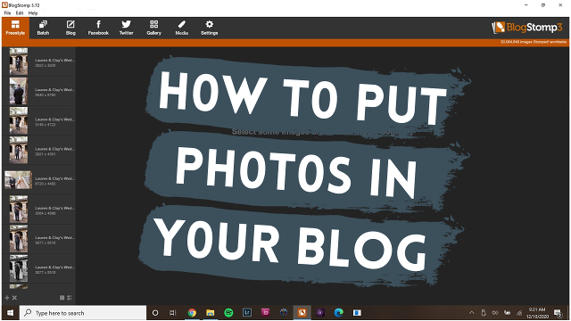Open the clock showing 9:21 AM
The height and width of the screenshot is (321, 571).
tap(537, 313)
